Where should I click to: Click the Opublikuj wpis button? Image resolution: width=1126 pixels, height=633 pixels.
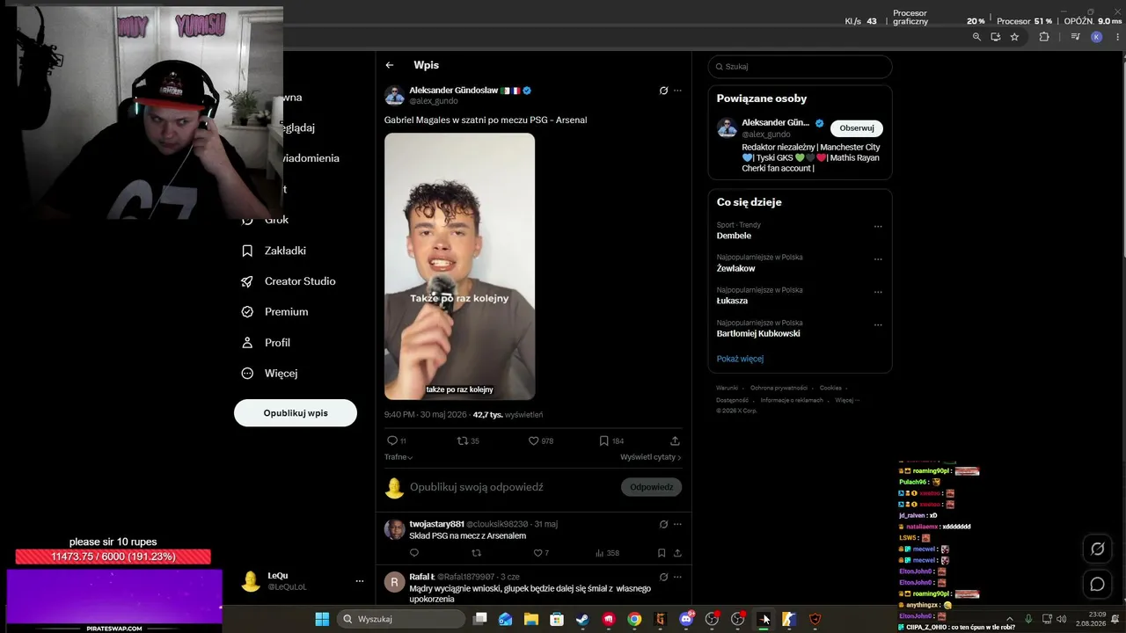point(296,413)
